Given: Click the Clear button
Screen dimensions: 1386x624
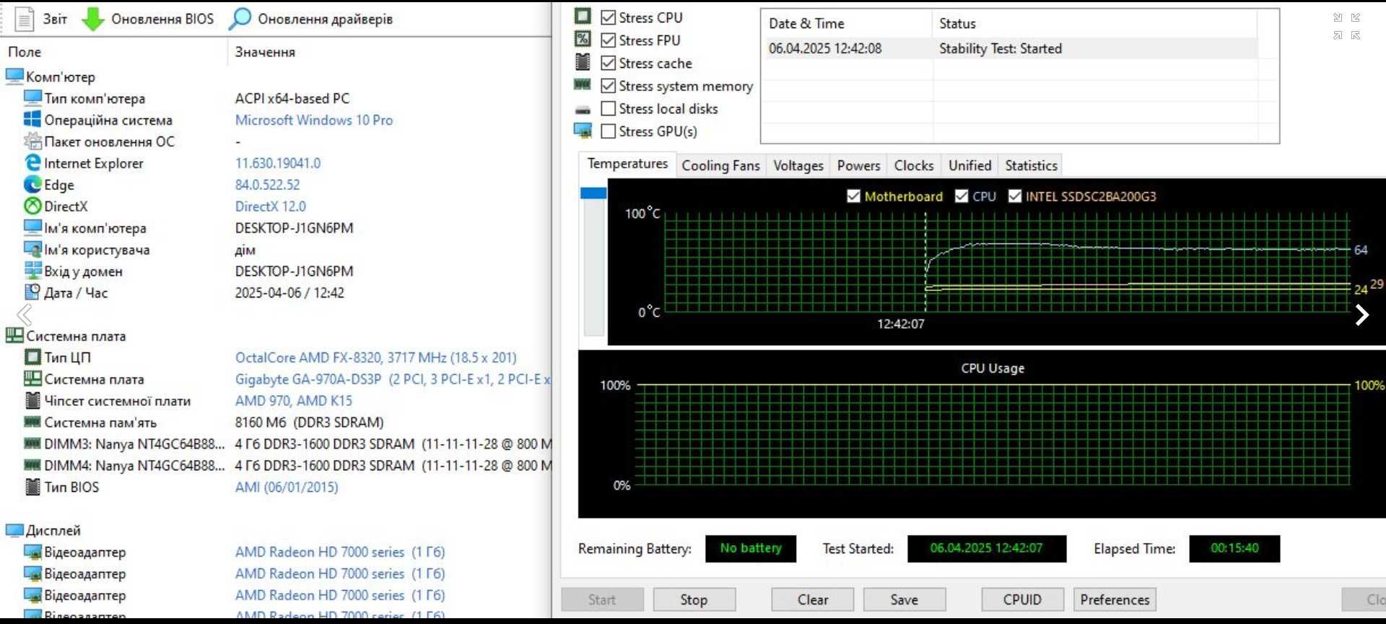Looking at the screenshot, I should (x=813, y=599).
